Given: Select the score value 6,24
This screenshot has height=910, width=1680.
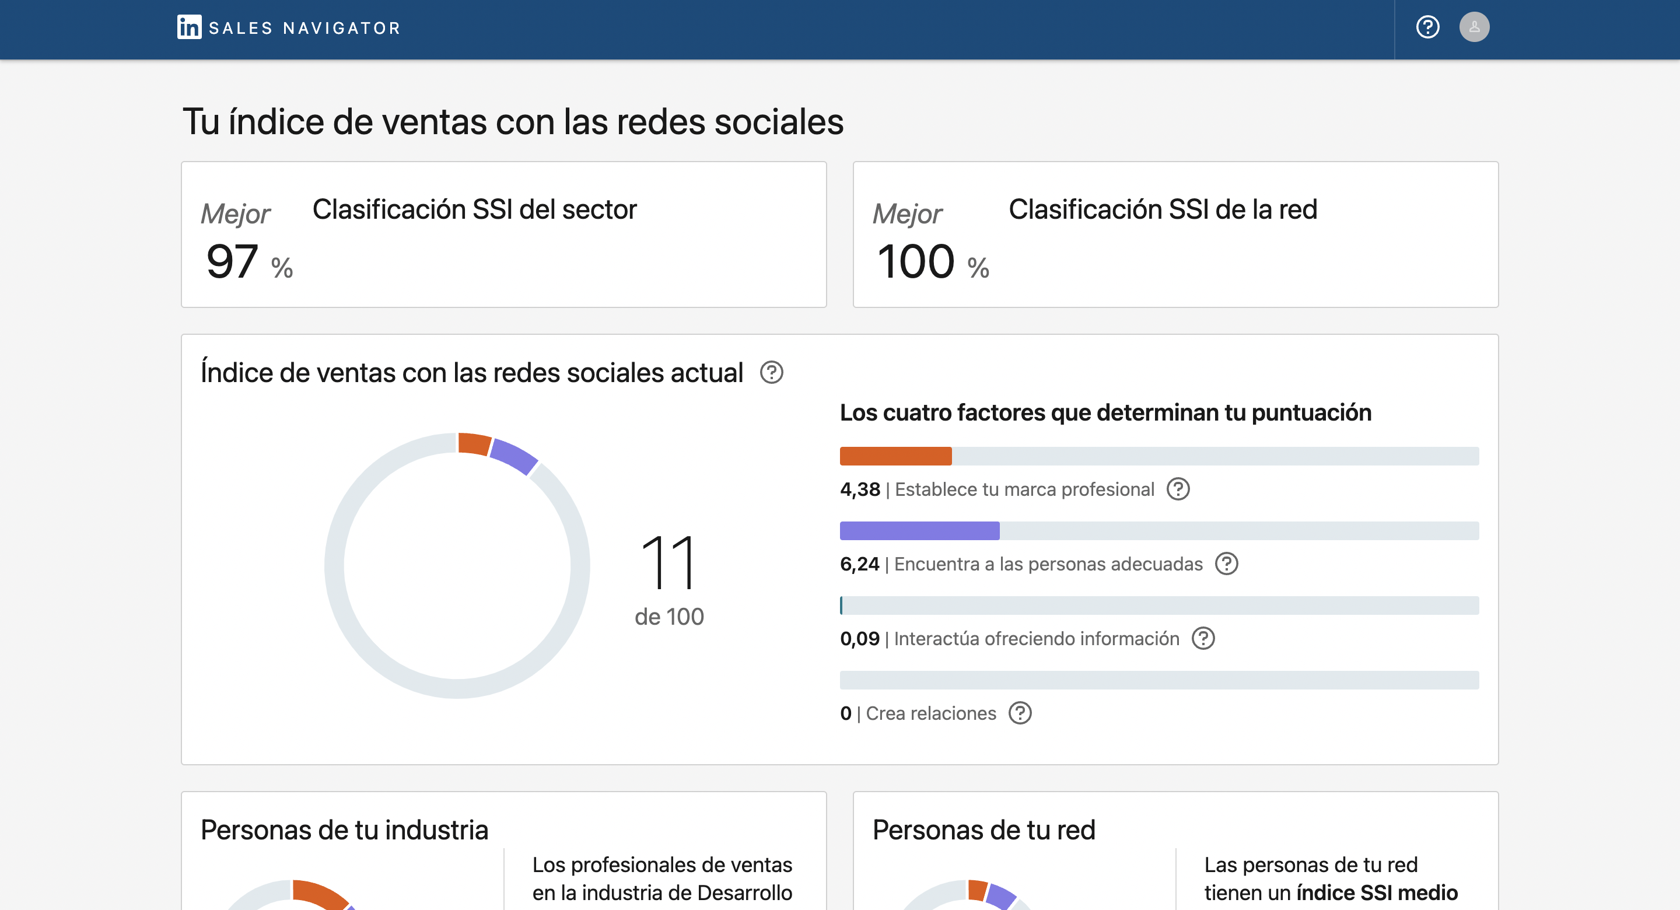Looking at the screenshot, I should (860, 564).
